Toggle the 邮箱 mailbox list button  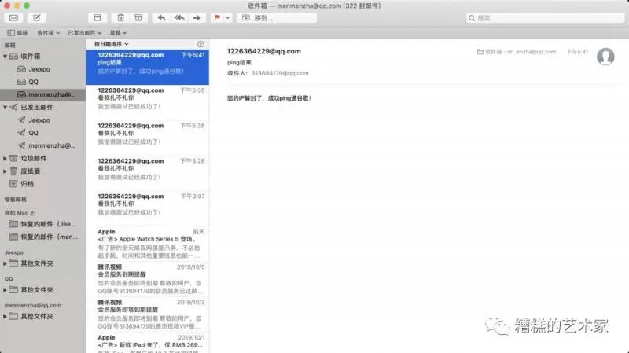pos(17,32)
